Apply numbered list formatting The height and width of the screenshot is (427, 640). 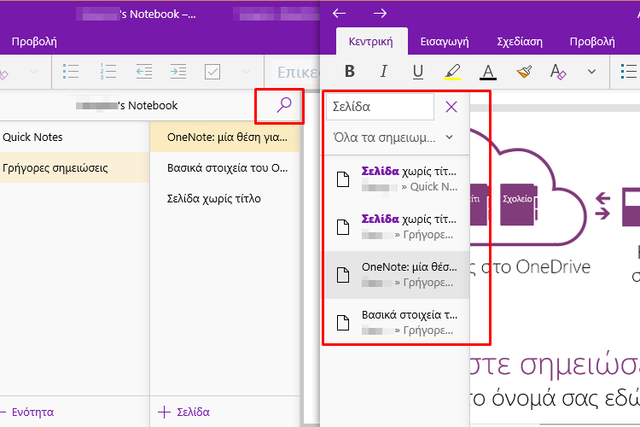108,72
